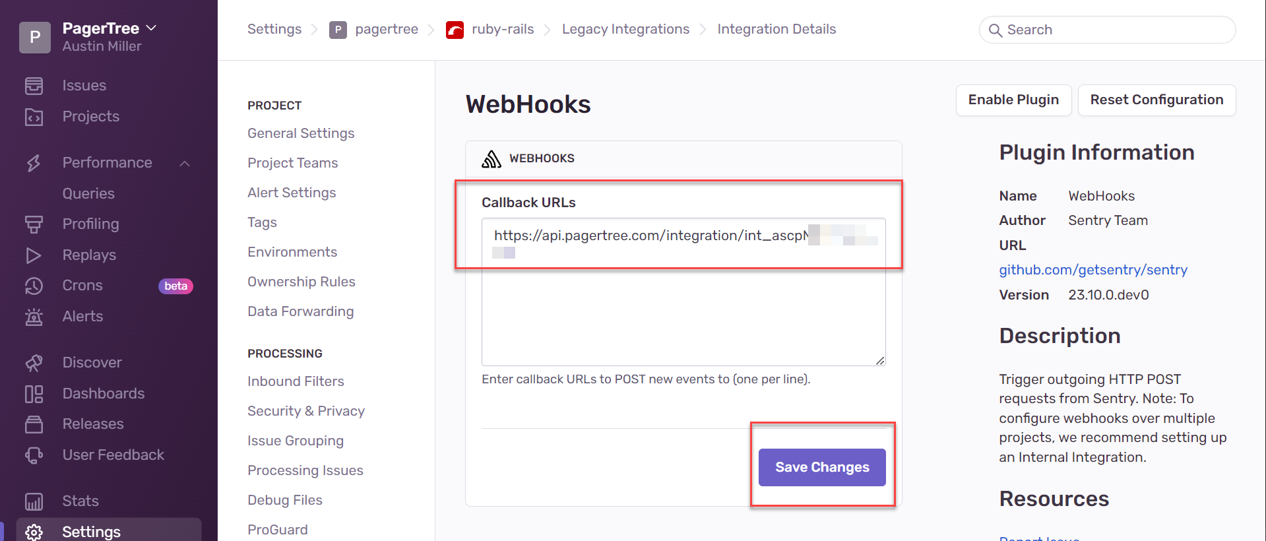This screenshot has width=1266, height=541.
Task: Click Enable Plugin button
Action: click(1013, 100)
